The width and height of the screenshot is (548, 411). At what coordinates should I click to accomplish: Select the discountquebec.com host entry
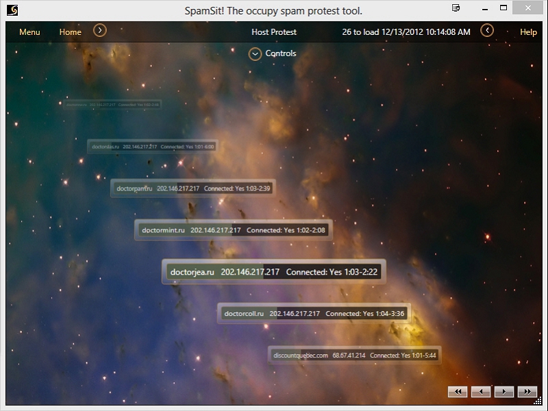pos(355,355)
